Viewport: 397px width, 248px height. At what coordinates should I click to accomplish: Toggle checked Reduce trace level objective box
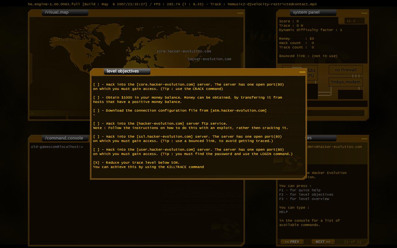pos(96,162)
